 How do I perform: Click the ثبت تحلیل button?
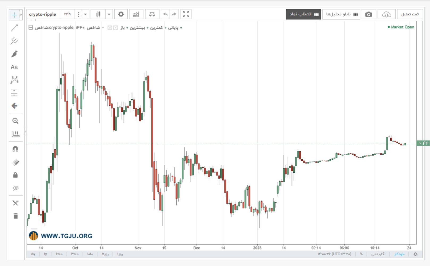[410, 14]
